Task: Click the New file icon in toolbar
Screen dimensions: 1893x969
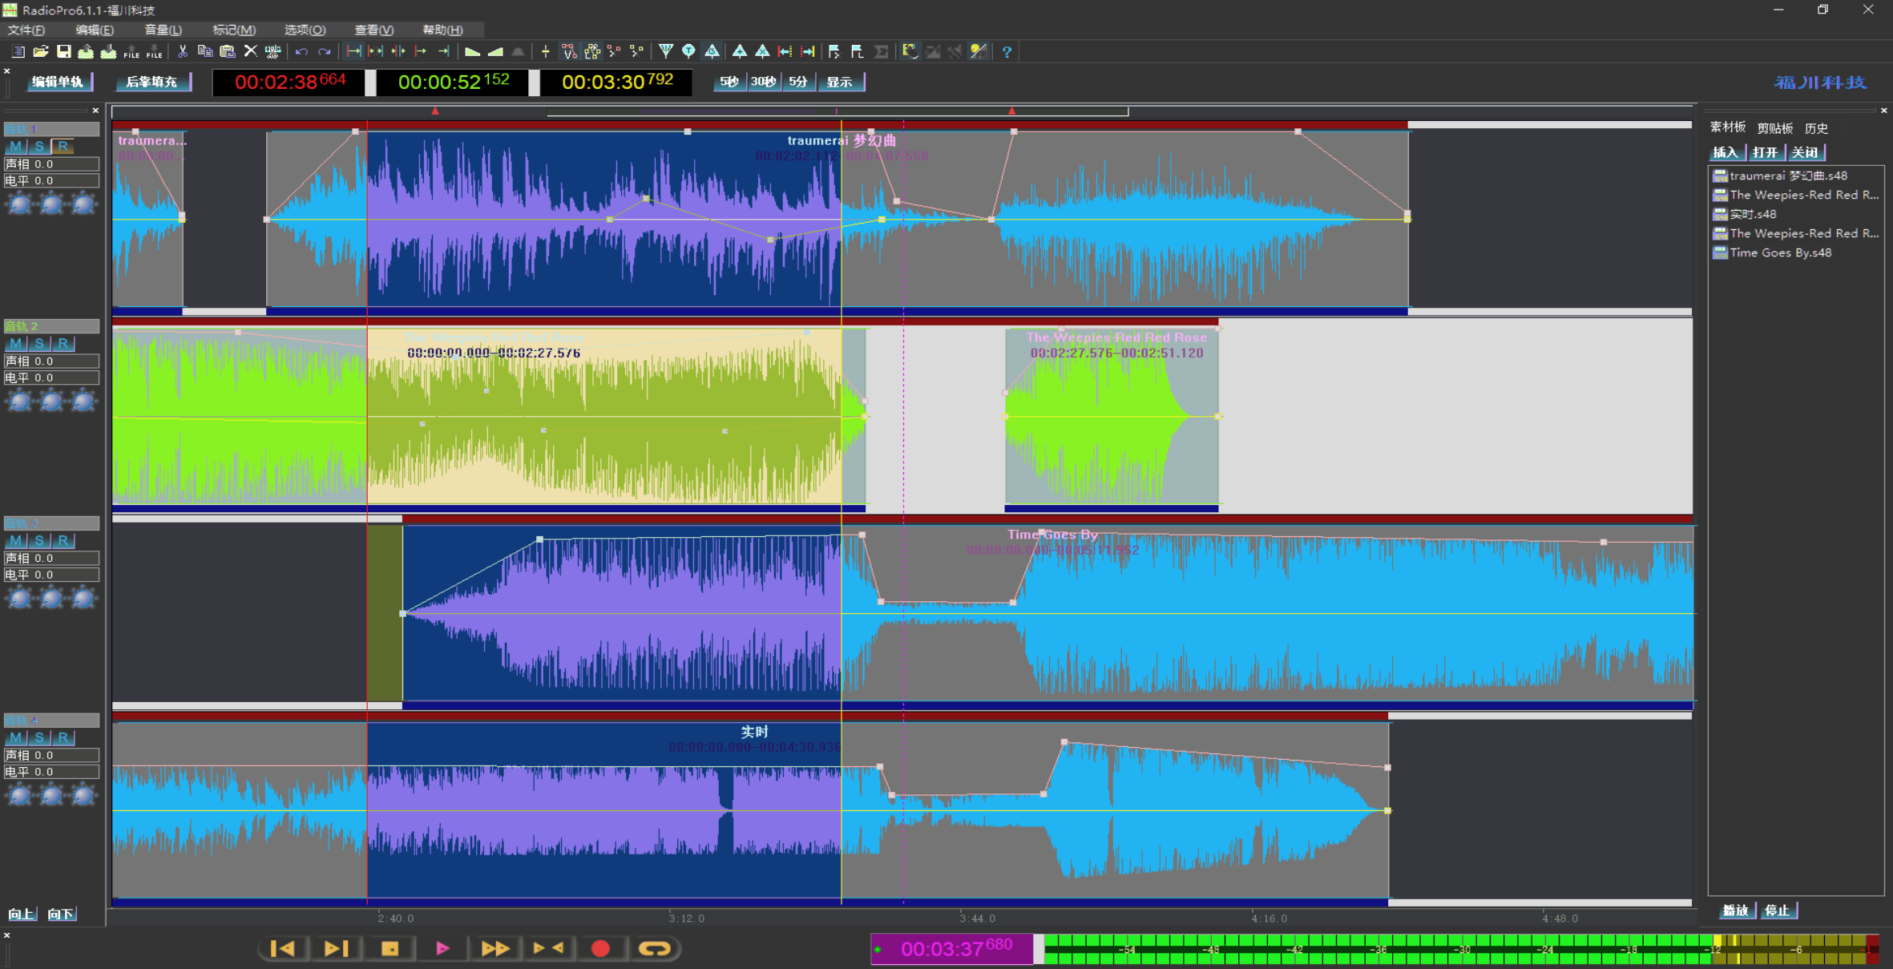Action: [x=18, y=51]
